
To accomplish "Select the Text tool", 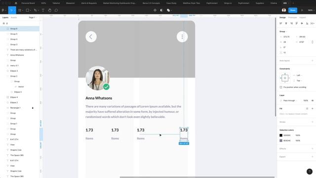I will coord(43,10).
